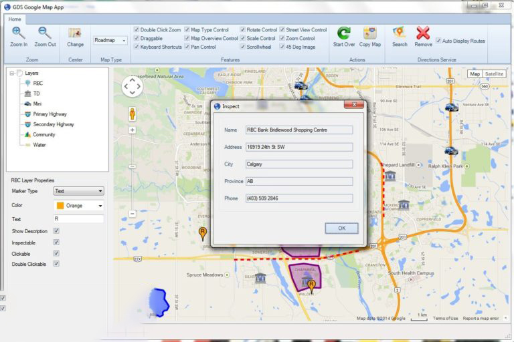Click the map pan control circle
514x342 pixels.
[x=132, y=87]
